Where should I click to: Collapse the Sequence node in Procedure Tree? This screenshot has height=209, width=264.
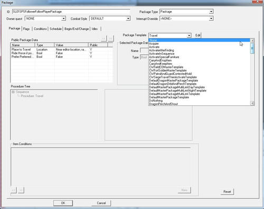(x=13, y=92)
